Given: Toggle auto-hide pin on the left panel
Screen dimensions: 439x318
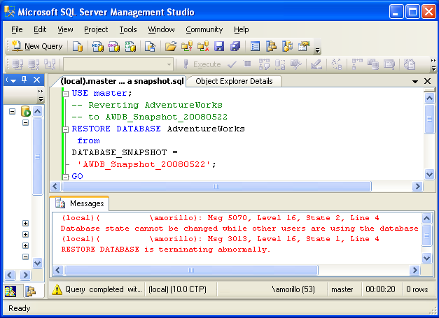Looking at the screenshot, I should click(25, 80).
